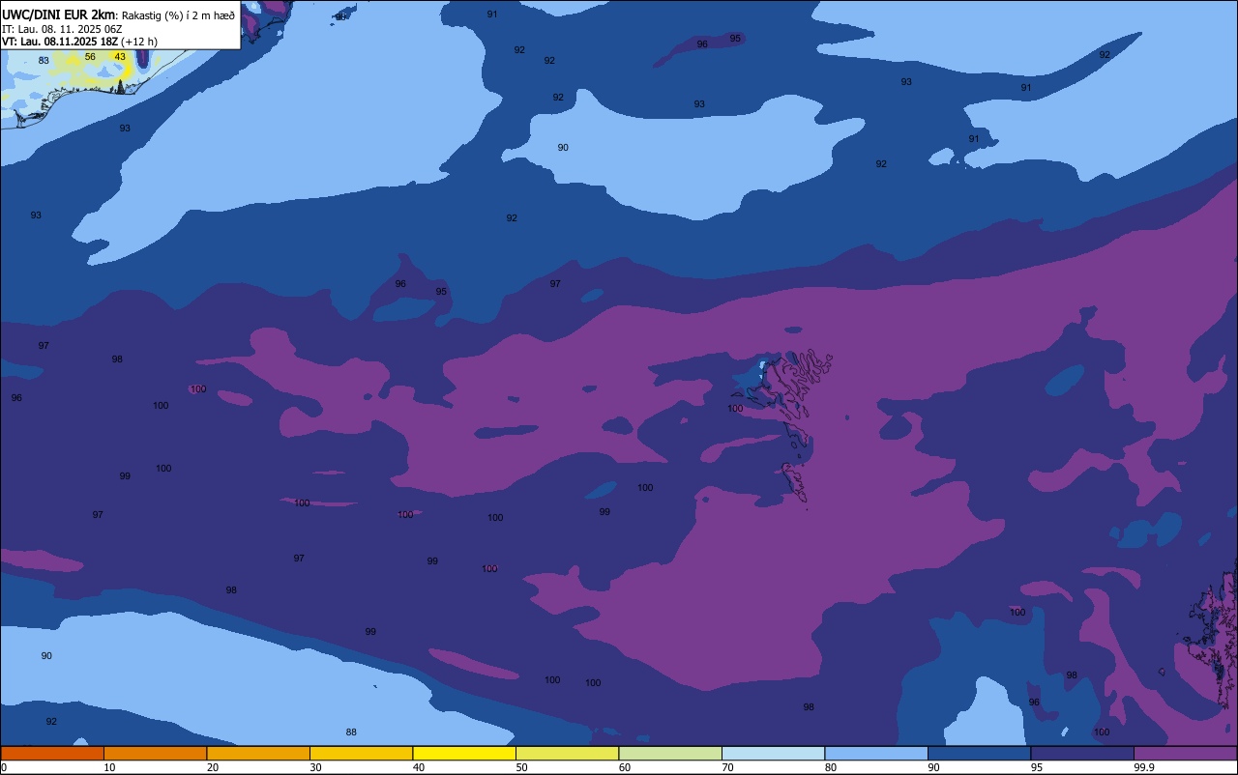Select the "56" humidity value on map
The height and width of the screenshot is (775, 1238).
click(90, 56)
